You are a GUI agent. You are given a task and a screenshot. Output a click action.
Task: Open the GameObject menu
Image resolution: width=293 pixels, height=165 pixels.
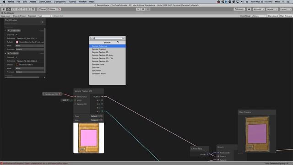(45, 2)
